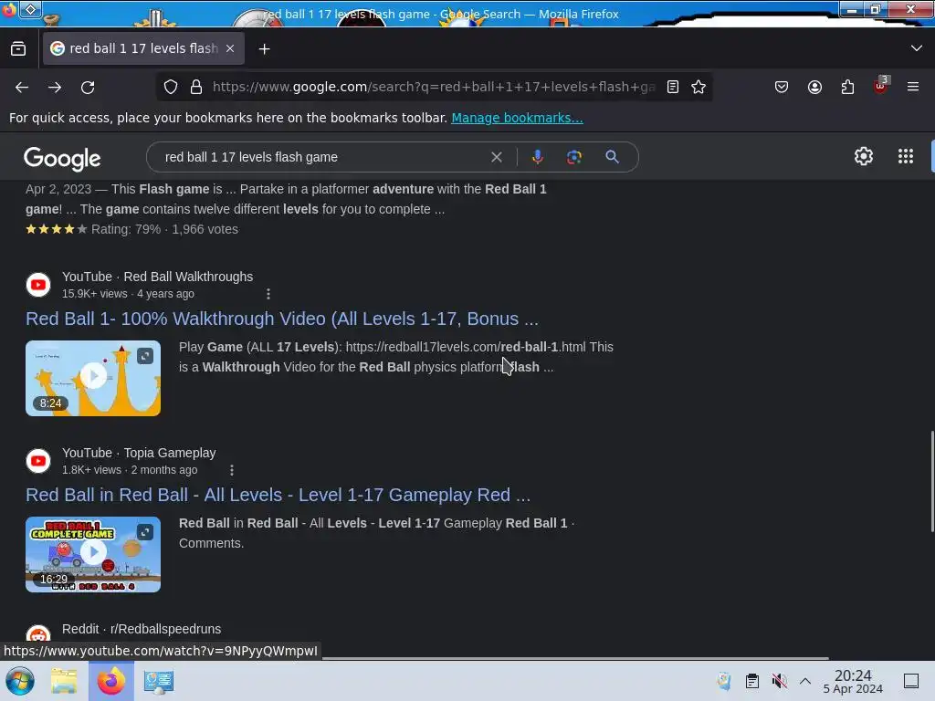The image size is (935, 701).
Task: Play the 16:29 complete game thumbnail
Action: pos(93,554)
